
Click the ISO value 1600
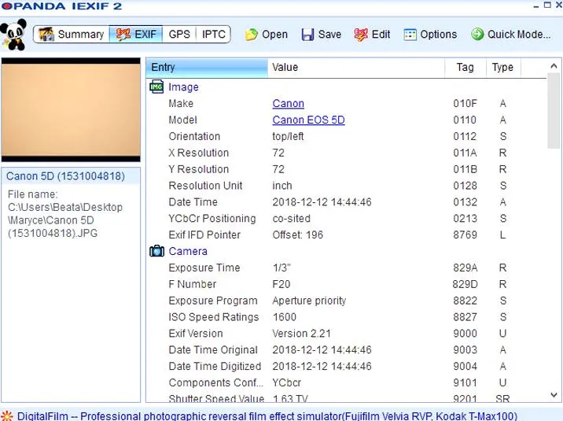285,317
